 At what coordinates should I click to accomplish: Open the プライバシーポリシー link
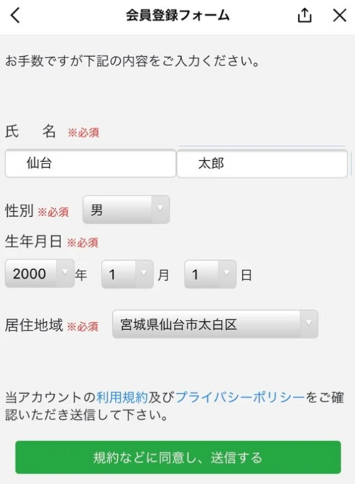[240, 397]
